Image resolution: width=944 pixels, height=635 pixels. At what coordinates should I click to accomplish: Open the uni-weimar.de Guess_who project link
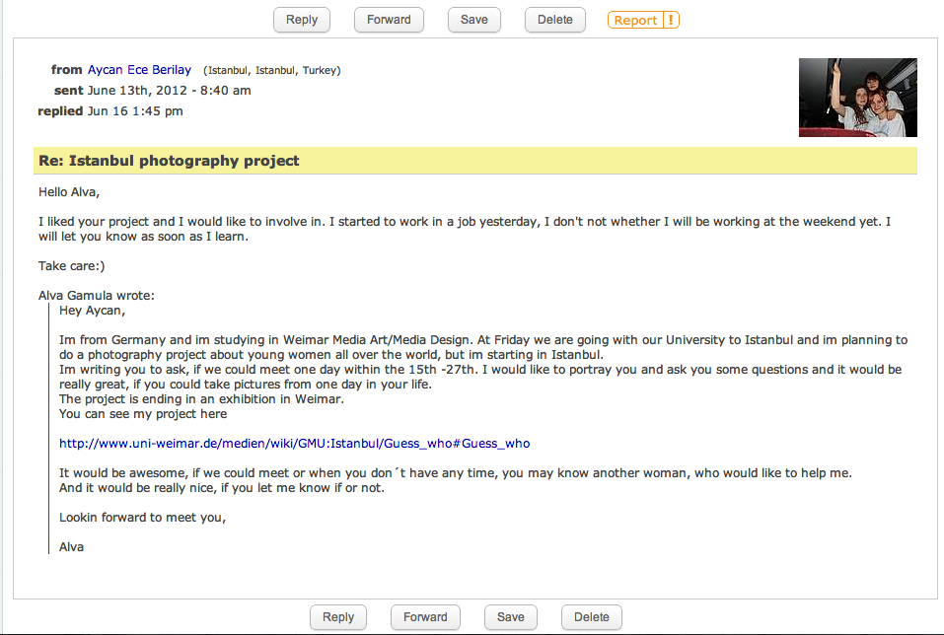[294, 444]
